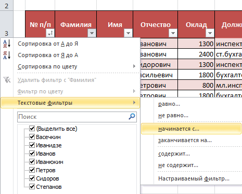Screen dimensions: 242x194
Task: Expand the Фильтр по цвету submenu arrow
Action: tap(134, 91)
